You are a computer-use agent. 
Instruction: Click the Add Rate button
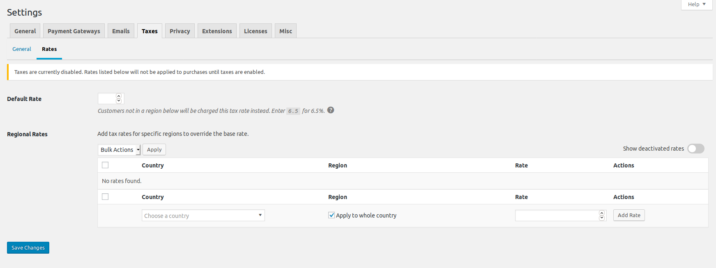click(x=629, y=215)
